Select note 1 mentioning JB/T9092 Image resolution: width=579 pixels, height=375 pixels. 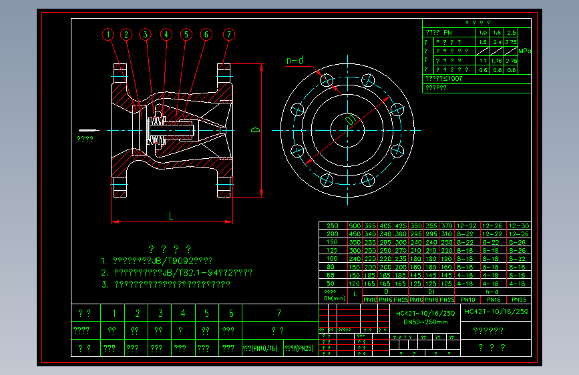click(x=157, y=261)
